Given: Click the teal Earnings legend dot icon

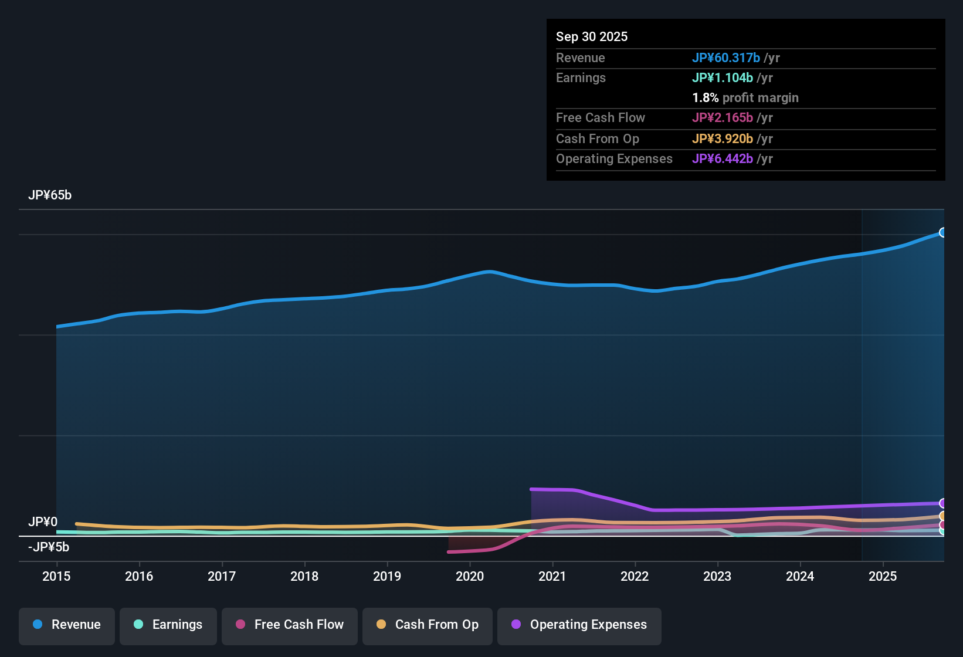Looking at the screenshot, I should click(138, 625).
